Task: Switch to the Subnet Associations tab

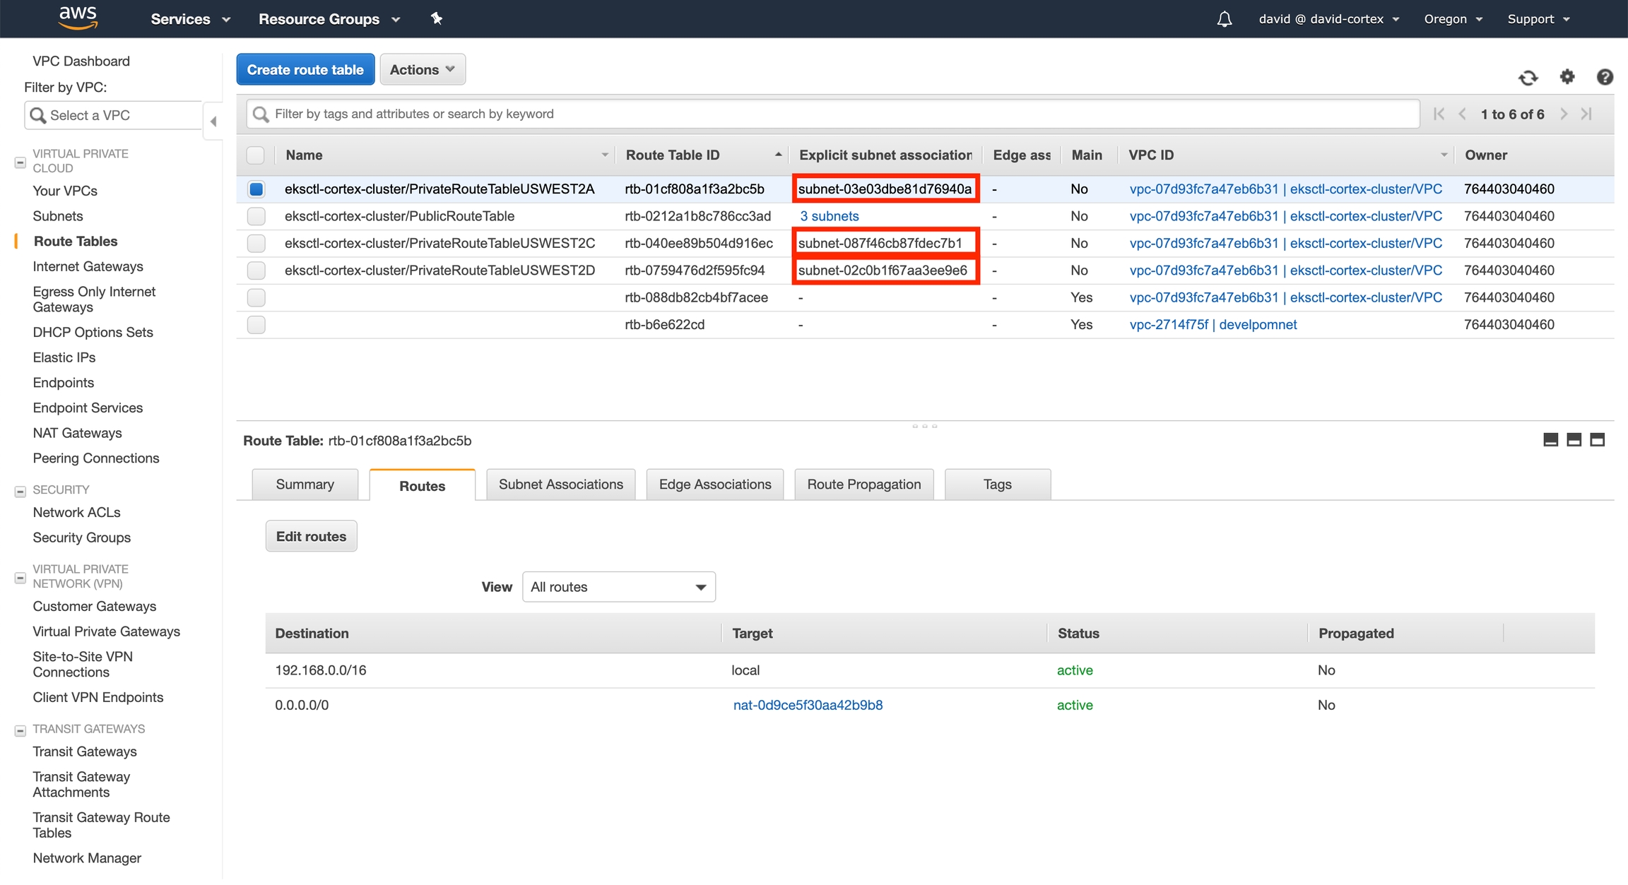Action: [x=560, y=485]
